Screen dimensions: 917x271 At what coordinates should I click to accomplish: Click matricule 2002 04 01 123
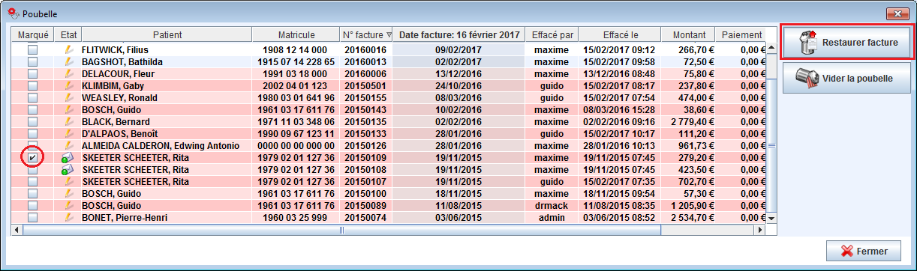coord(292,85)
